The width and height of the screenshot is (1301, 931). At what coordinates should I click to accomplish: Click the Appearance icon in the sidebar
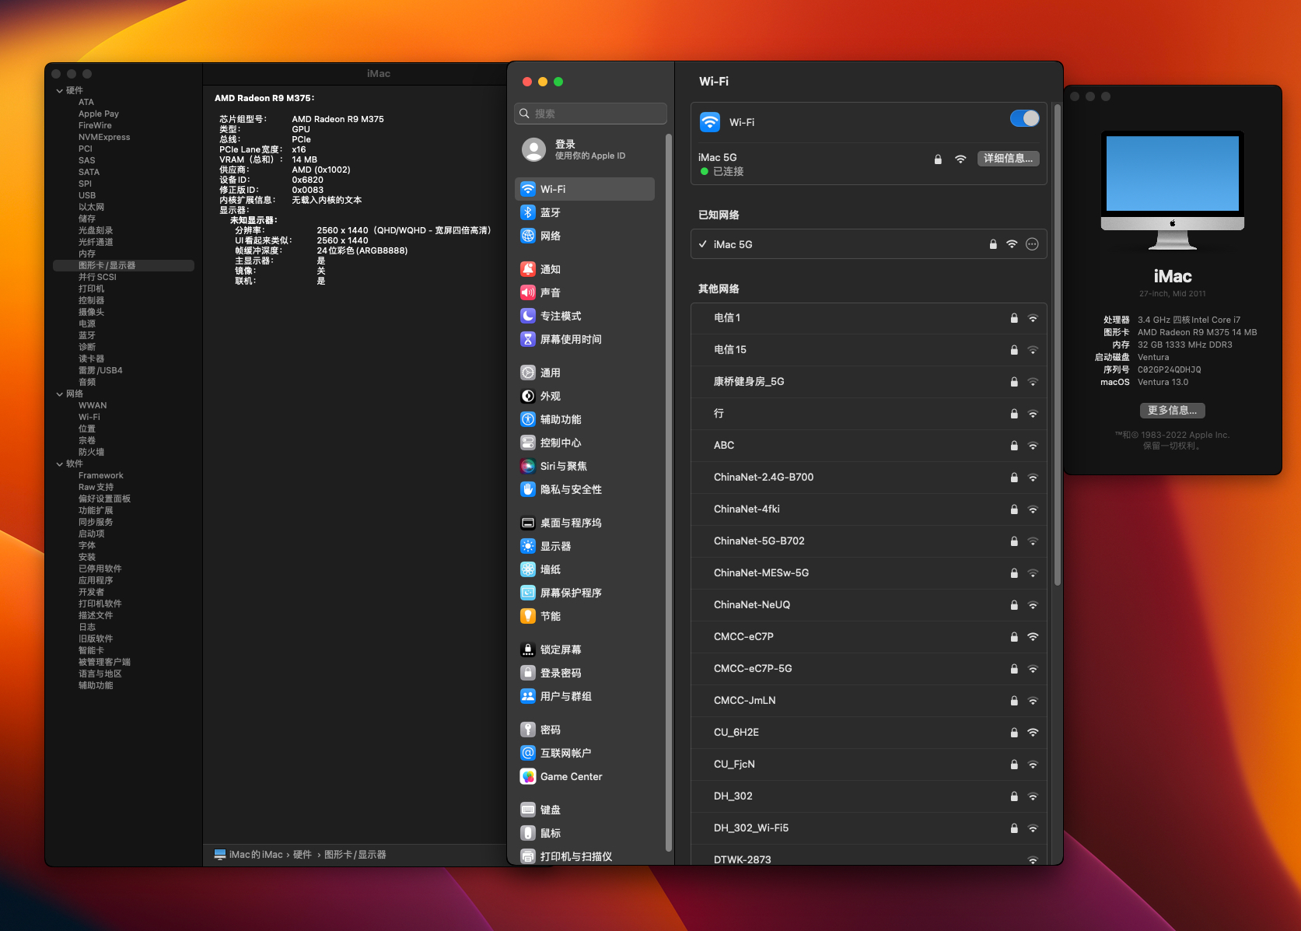(528, 396)
